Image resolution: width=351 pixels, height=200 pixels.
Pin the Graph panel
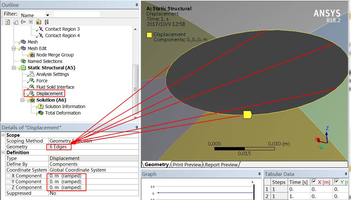pos(259,174)
